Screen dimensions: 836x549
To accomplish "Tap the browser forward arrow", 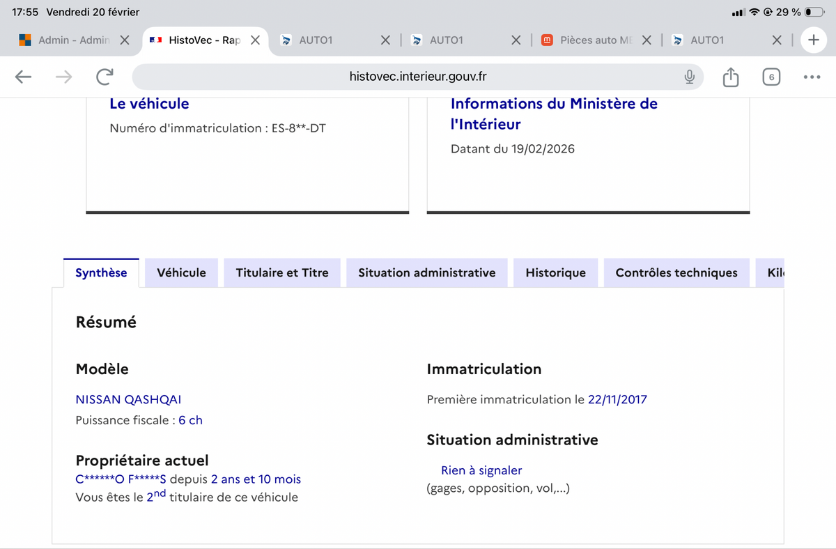I will click(64, 77).
